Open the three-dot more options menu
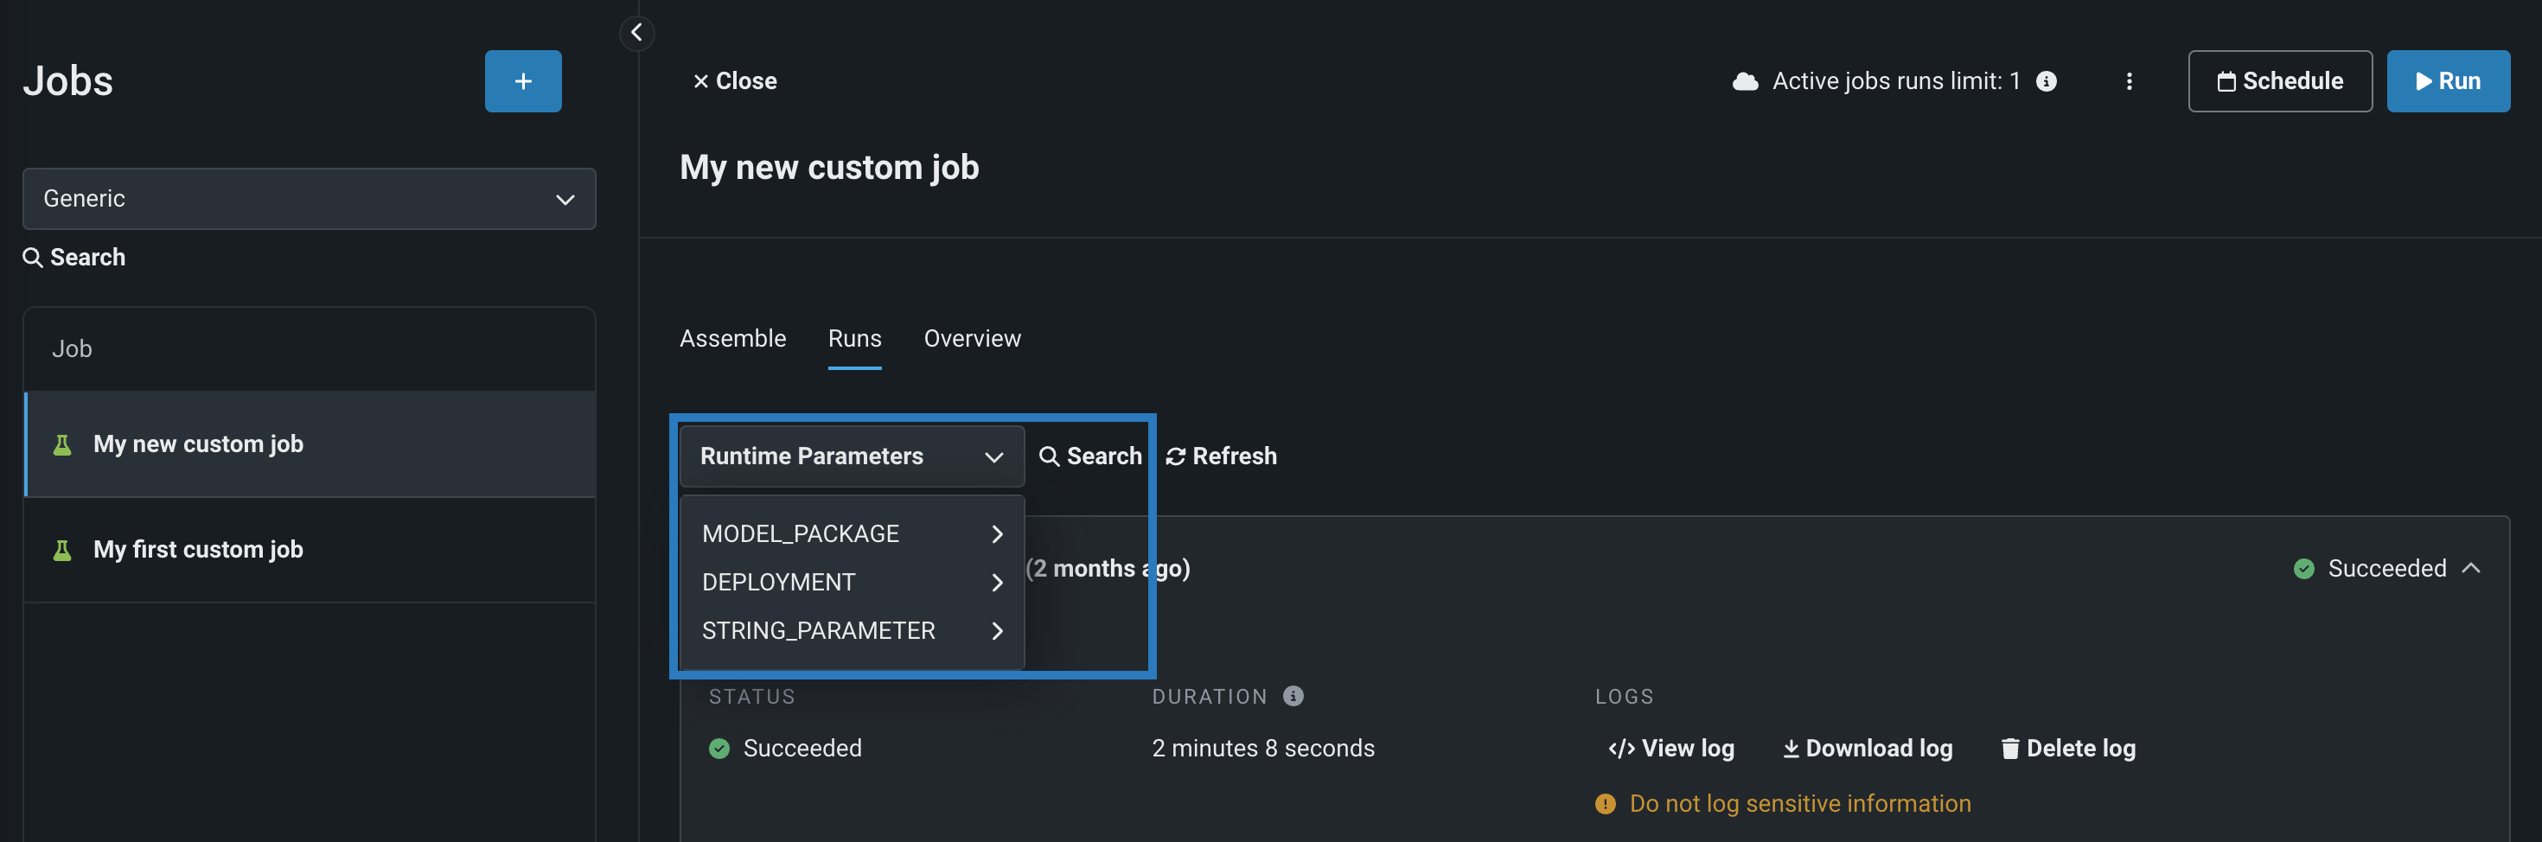 pos(2129,81)
